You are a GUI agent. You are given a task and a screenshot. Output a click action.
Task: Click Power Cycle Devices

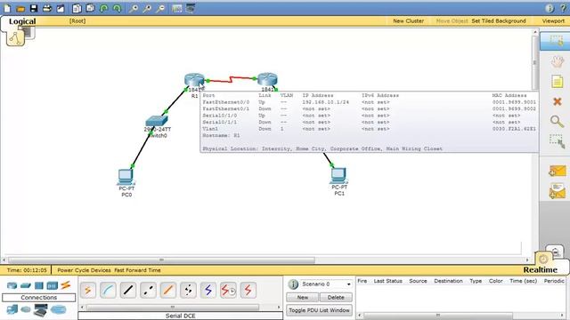click(84, 270)
